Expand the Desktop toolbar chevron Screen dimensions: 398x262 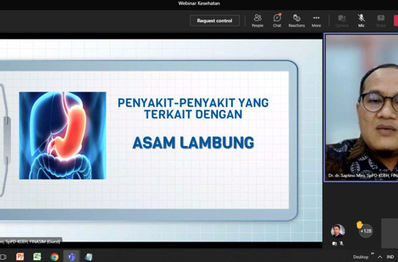click(x=372, y=253)
